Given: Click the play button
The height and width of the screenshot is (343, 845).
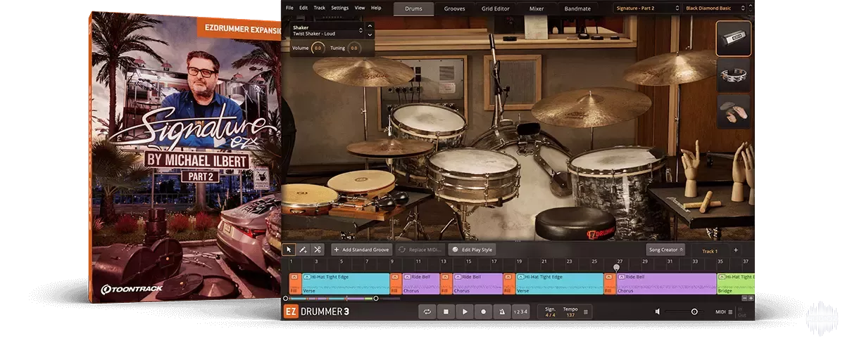Looking at the screenshot, I should [465, 311].
